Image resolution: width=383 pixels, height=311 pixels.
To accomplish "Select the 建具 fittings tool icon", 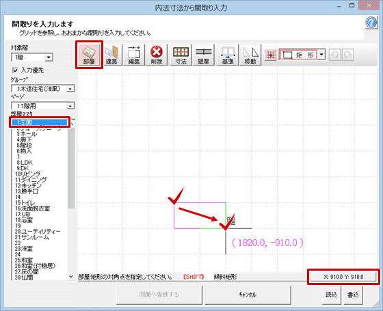I will coord(111,55).
